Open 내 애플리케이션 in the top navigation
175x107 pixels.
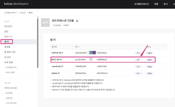click(141, 4)
